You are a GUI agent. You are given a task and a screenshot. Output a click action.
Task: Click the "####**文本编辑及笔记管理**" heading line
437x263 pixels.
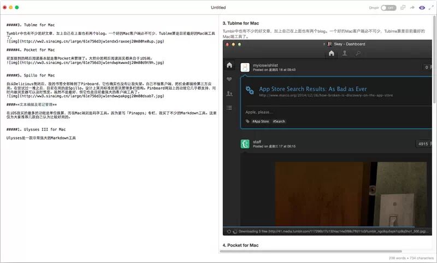(x=32, y=104)
